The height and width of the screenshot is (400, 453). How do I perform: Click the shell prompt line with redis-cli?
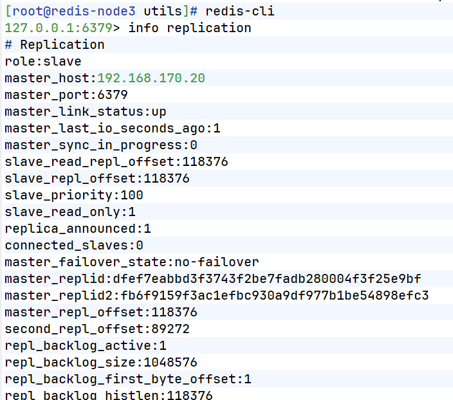(x=140, y=12)
